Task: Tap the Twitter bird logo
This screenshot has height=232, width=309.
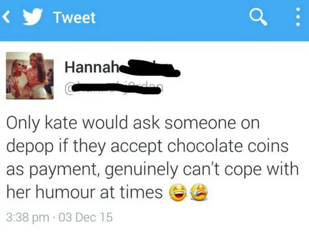Action: pyautogui.click(x=33, y=17)
